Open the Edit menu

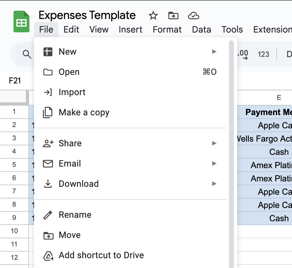[x=71, y=29]
